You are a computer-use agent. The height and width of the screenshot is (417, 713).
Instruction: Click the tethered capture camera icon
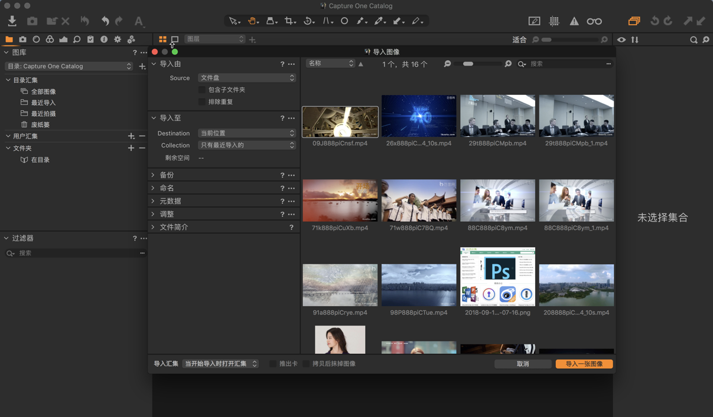[32, 21]
